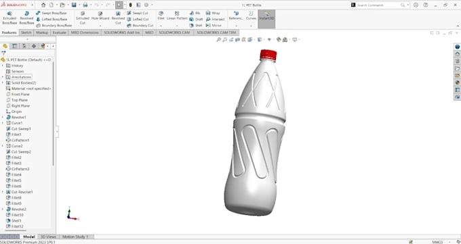Viewport: 461px width, 244px height.
Task: Select the Revolved Cut tool
Action: coord(118,18)
